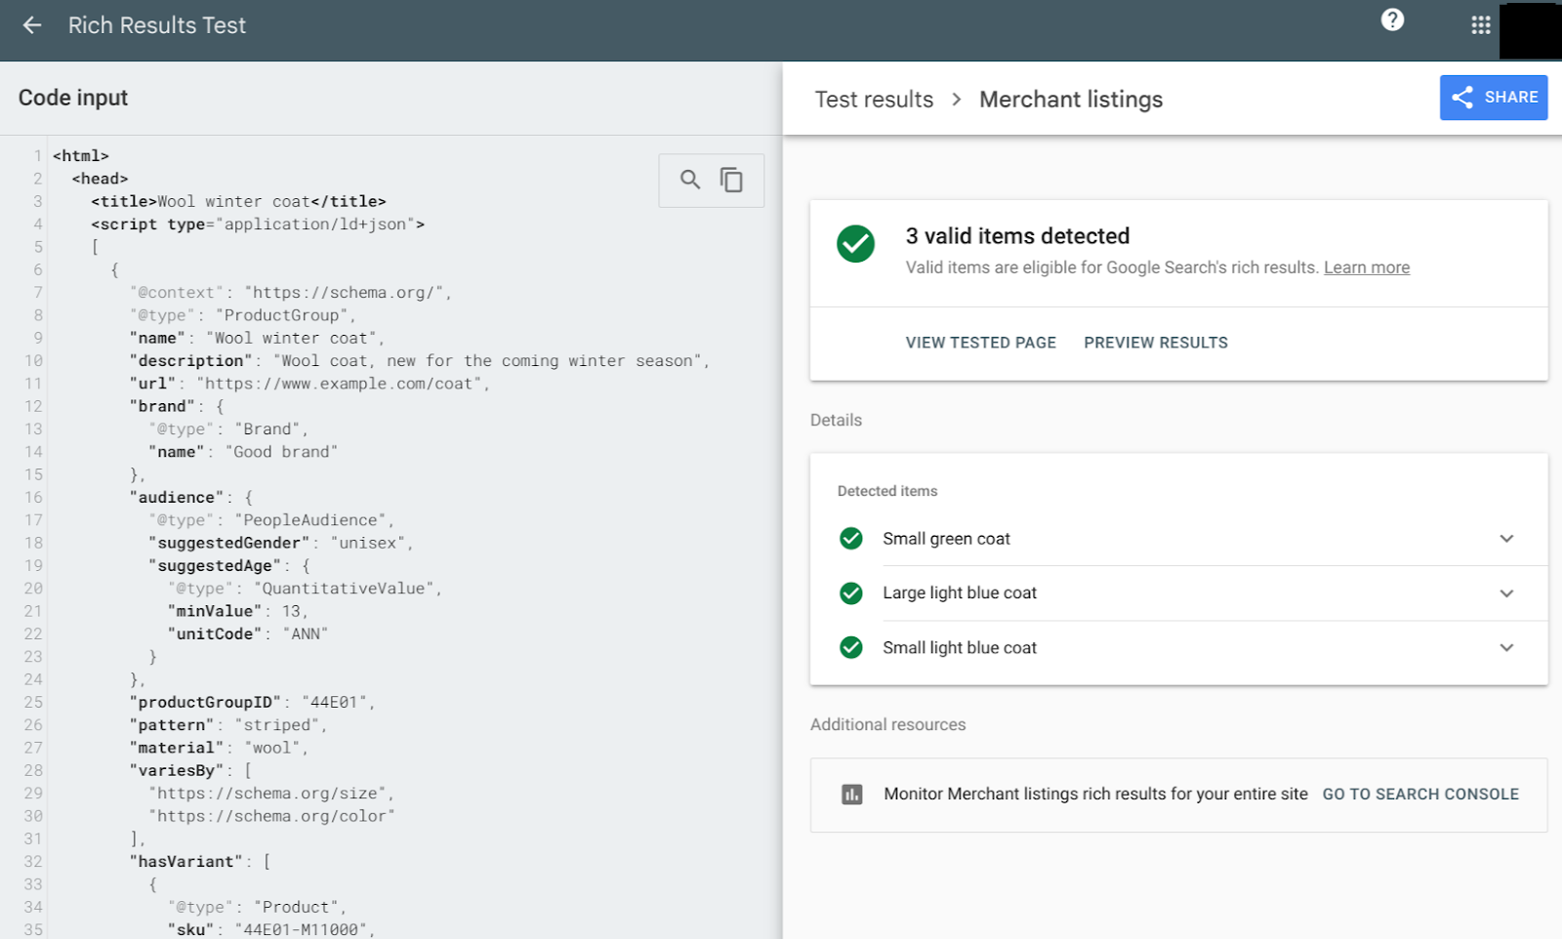This screenshot has height=939, width=1562.
Task: Click the SHARE button
Action: (1493, 97)
